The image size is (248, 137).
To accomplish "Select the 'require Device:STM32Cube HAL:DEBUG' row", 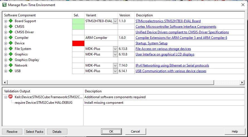I will 43,103.
